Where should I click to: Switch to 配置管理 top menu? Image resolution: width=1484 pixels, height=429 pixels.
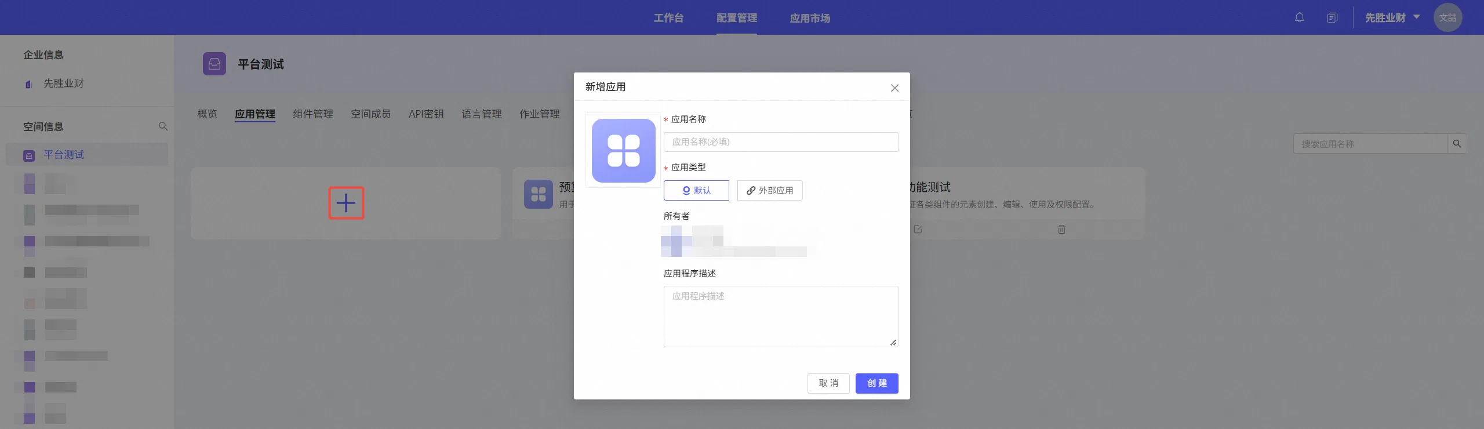[x=736, y=18]
